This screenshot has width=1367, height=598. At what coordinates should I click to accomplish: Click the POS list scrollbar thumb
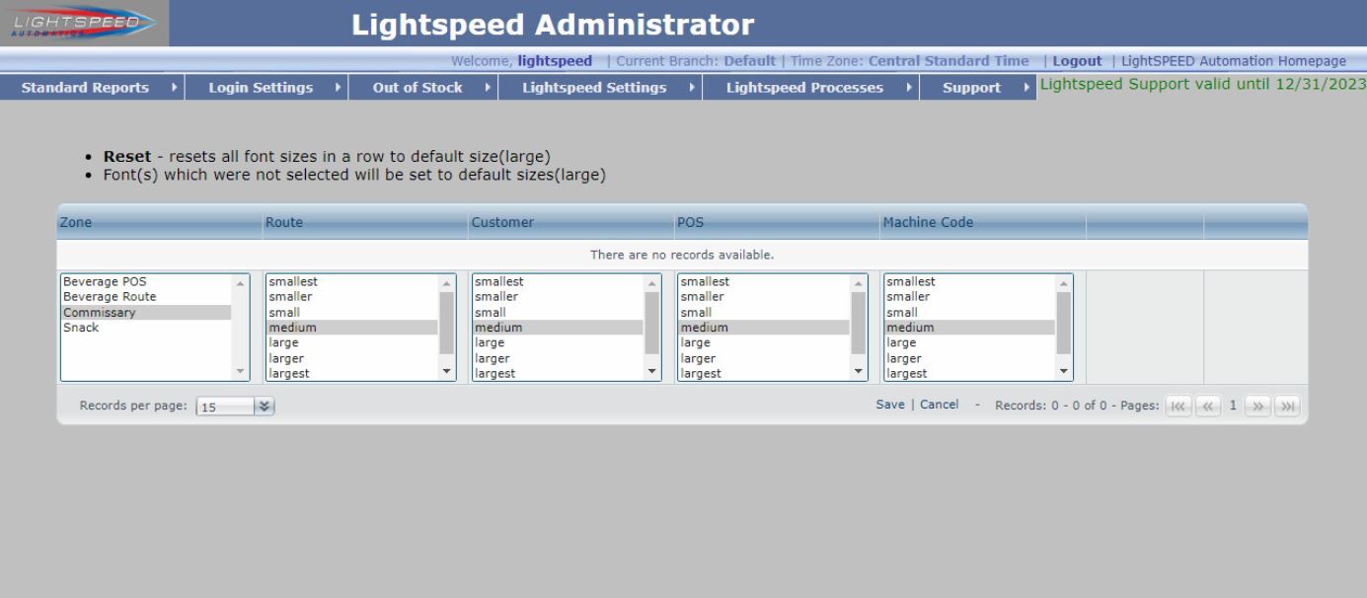coord(859,322)
